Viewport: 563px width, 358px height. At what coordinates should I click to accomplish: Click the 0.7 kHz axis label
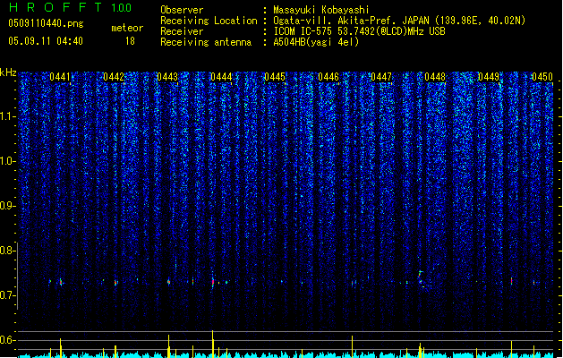click(7, 295)
